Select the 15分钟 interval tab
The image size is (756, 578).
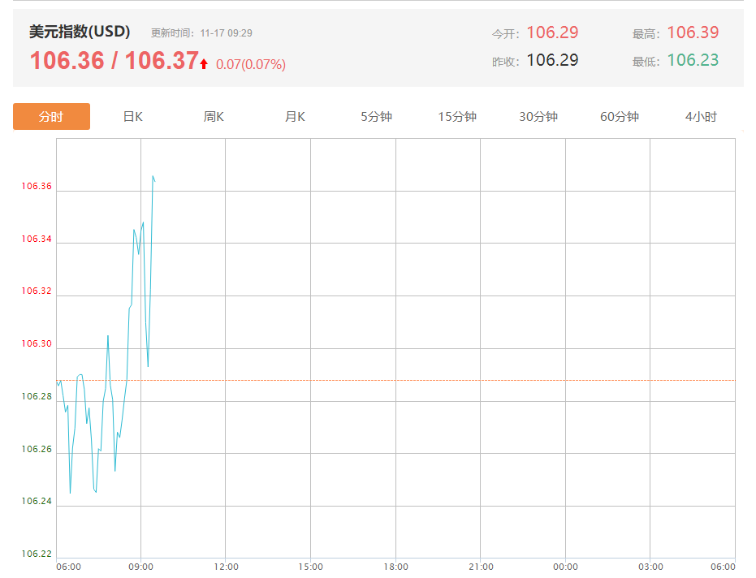(457, 117)
